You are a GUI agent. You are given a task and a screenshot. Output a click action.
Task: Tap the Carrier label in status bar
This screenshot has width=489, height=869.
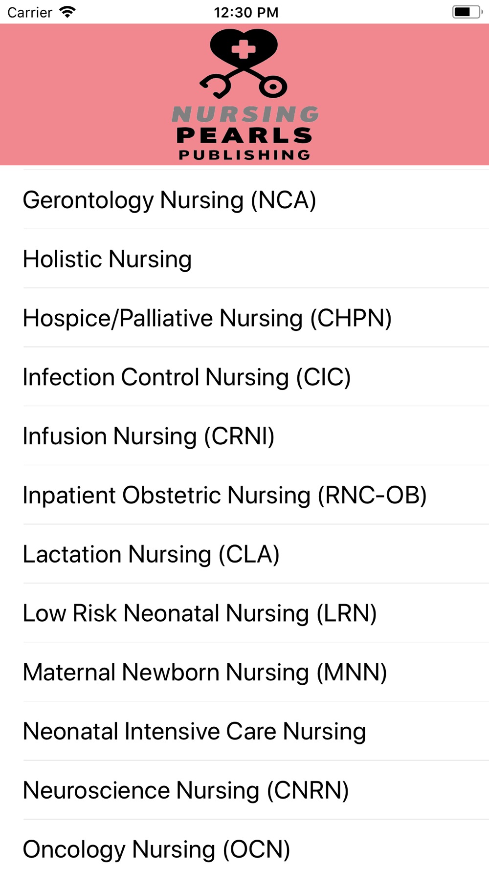pyautogui.click(x=30, y=12)
